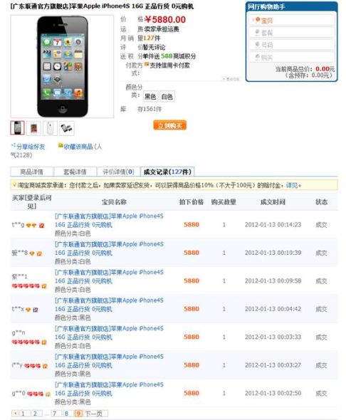346x420 pixels.
Task: Select the first black iPhone thumbnail
Action: tap(17, 127)
